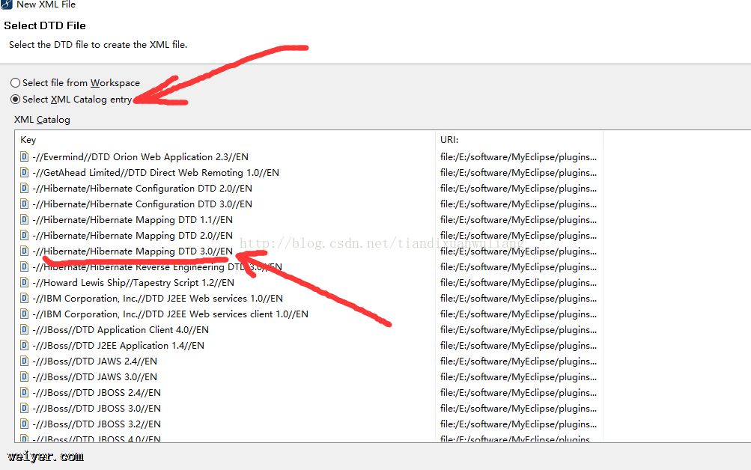Screen dimensions: 751x470
Task: Select the DTD icon for Hibernate Mapping DTD 2.0
Action: (x=25, y=236)
